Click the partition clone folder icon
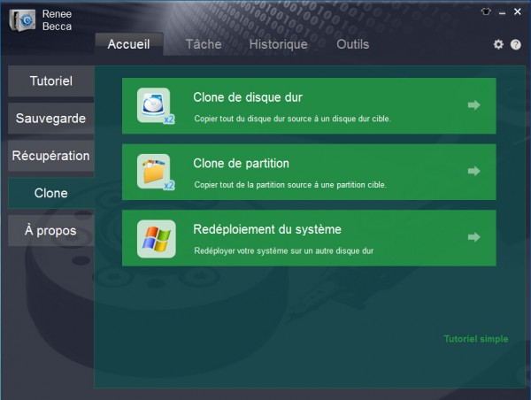 tap(156, 172)
